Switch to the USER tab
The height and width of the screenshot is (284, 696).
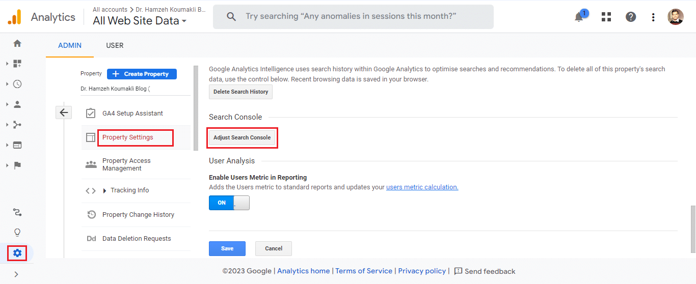click(x=115, y=45)
